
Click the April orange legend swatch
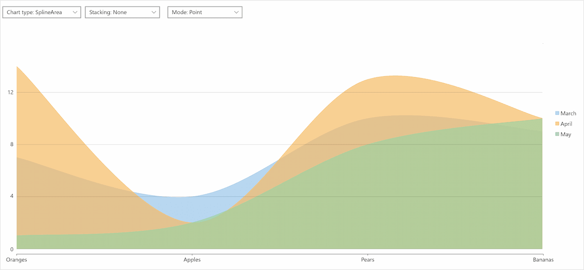pos(557,123)
